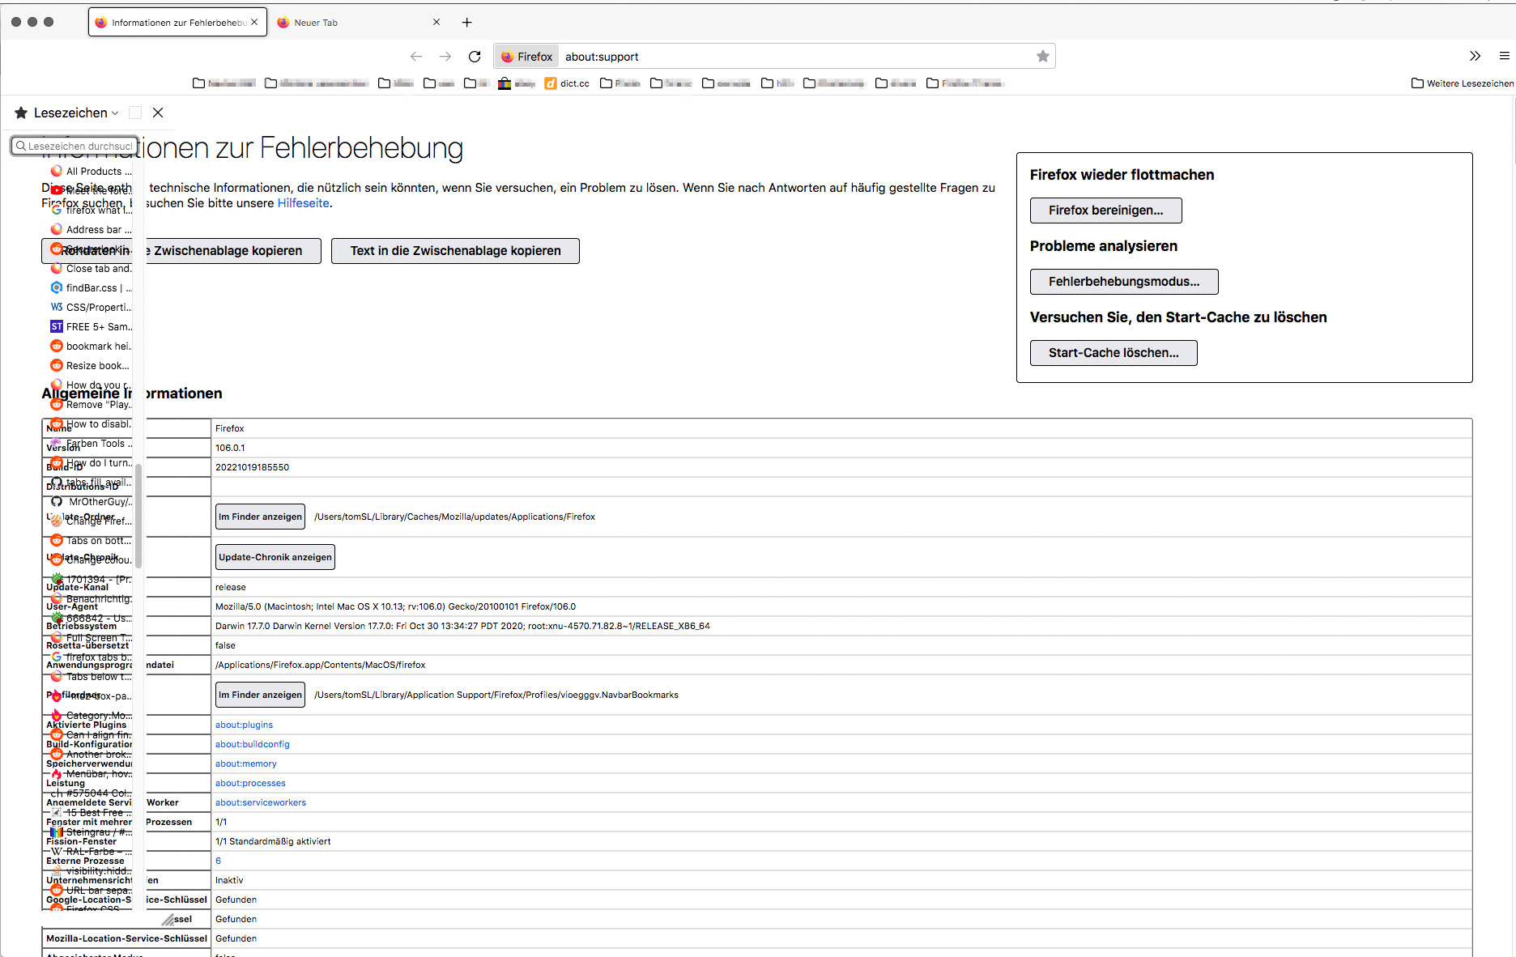Open the about:buildconfig link
The image size is (1516, 957).
click(253, 744)
